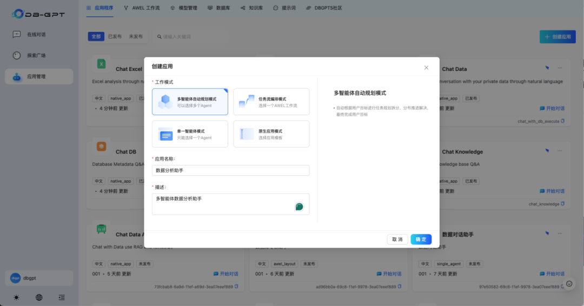
Task: Toggle the light/dark theme sun icon
Action: [x=16, y=297]
